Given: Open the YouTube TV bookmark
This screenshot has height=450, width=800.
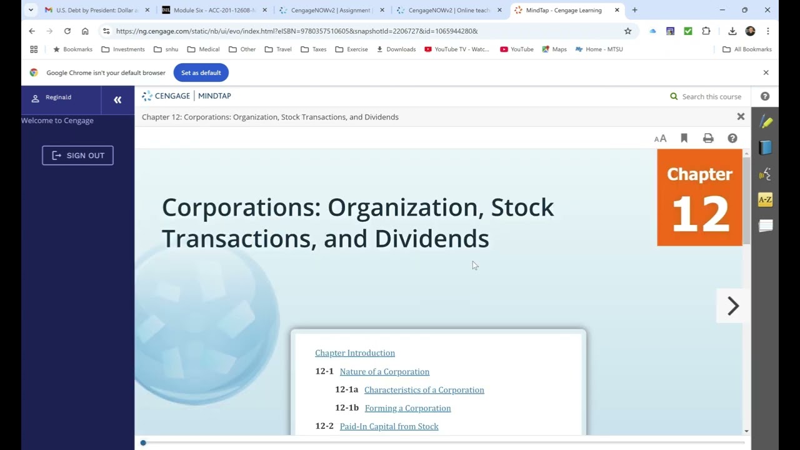Looking at the screenshot, I should point(457,49).
